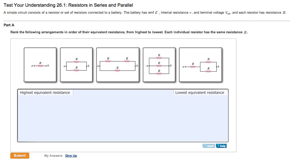Select the two parallel resistors circuit card
Image resolution: width=290 pixels, height=164 pixels.
76,65
